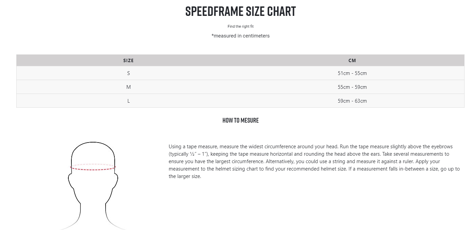Click the S size row
The width and height of the screenshot is (471, 230).
tap(240, 73)
